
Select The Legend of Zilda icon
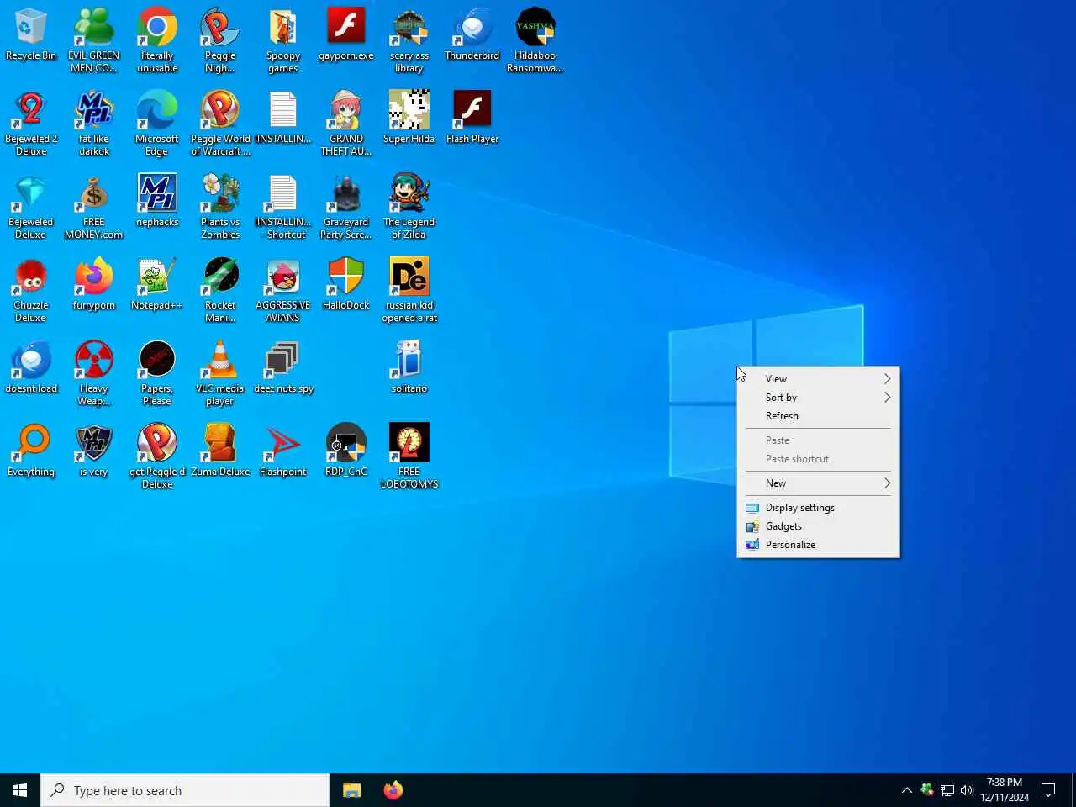(x=409, y=207)
